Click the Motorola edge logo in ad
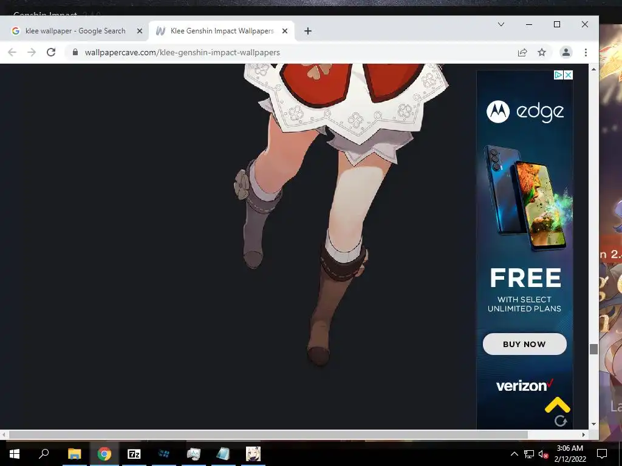The width and height of the screenshot is (622, 466). click(x=525, y=112)
